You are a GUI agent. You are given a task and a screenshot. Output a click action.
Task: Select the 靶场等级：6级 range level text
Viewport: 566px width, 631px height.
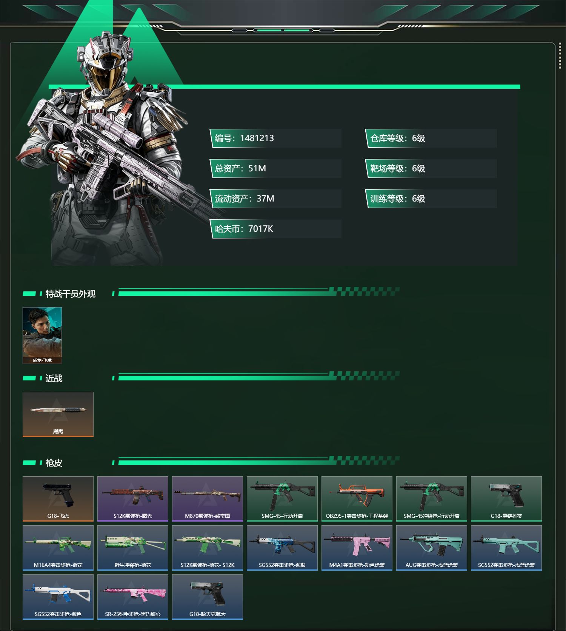398,168
